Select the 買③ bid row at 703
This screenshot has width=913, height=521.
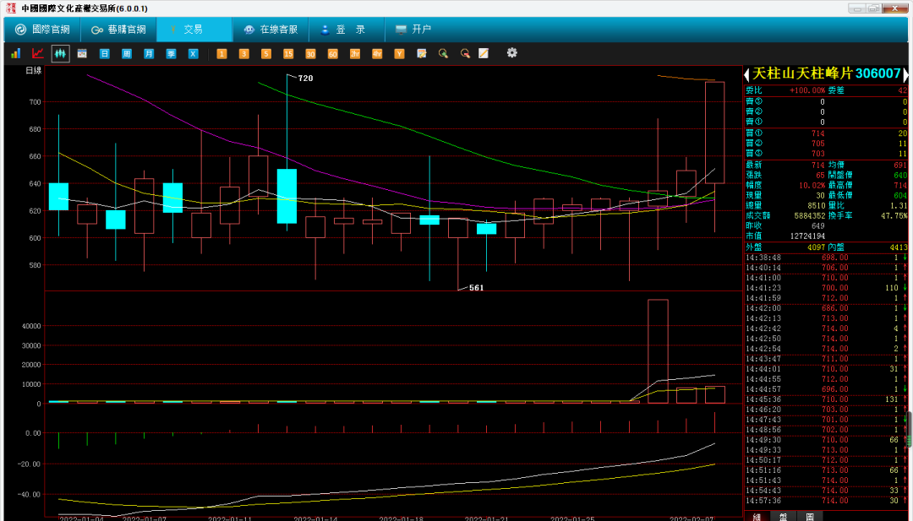[x=826, y=154]
